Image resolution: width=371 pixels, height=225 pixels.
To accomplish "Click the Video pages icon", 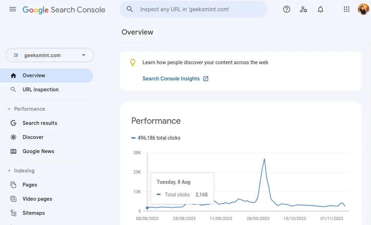I will pyautogui.click(x=13, y=199).
